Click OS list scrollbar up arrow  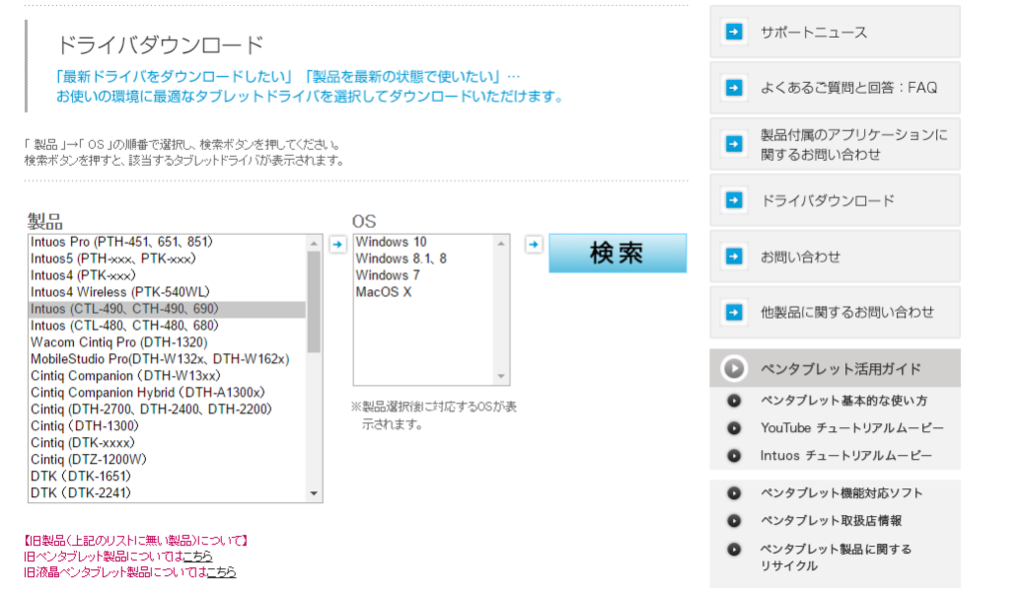(502, 244)
